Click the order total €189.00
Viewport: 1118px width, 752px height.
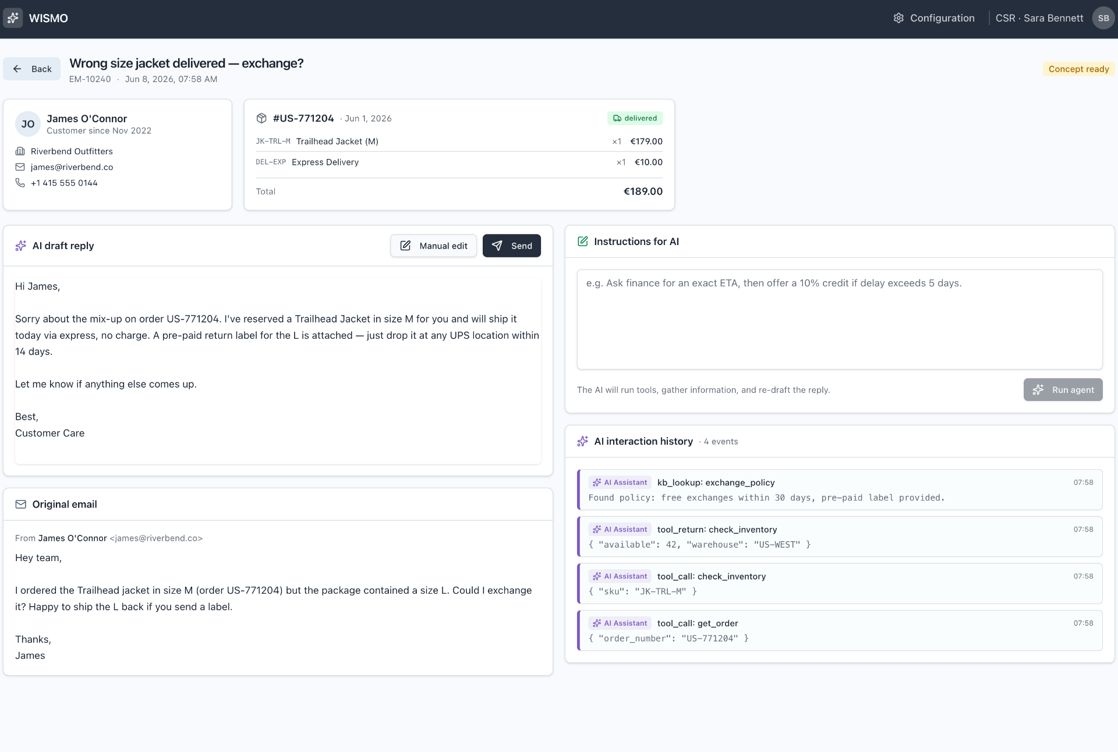click(643, 191)
